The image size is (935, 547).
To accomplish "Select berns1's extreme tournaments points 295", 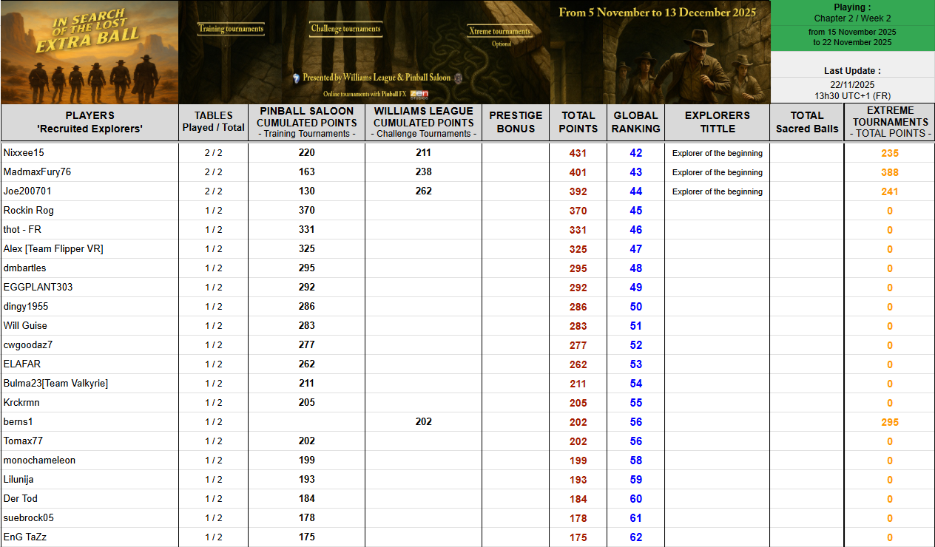I will point(889,422).
